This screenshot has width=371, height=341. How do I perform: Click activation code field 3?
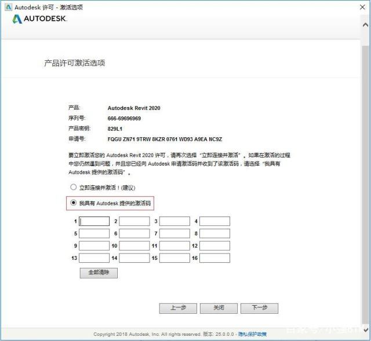[174, 221]
